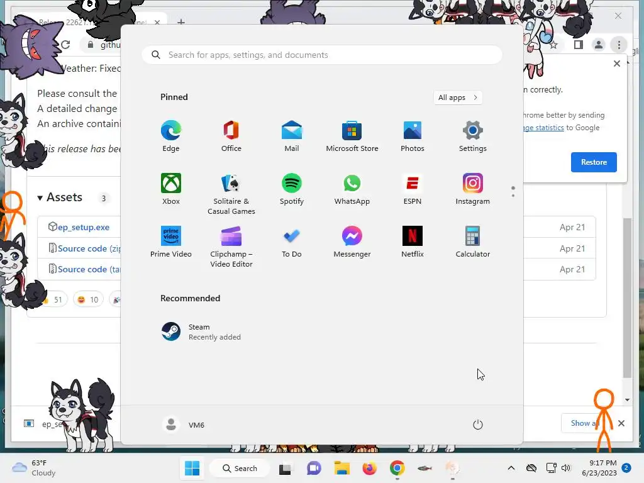Launch Spotify from pinned apps
This screenshot has width=644, height=483.
[292, 189]
